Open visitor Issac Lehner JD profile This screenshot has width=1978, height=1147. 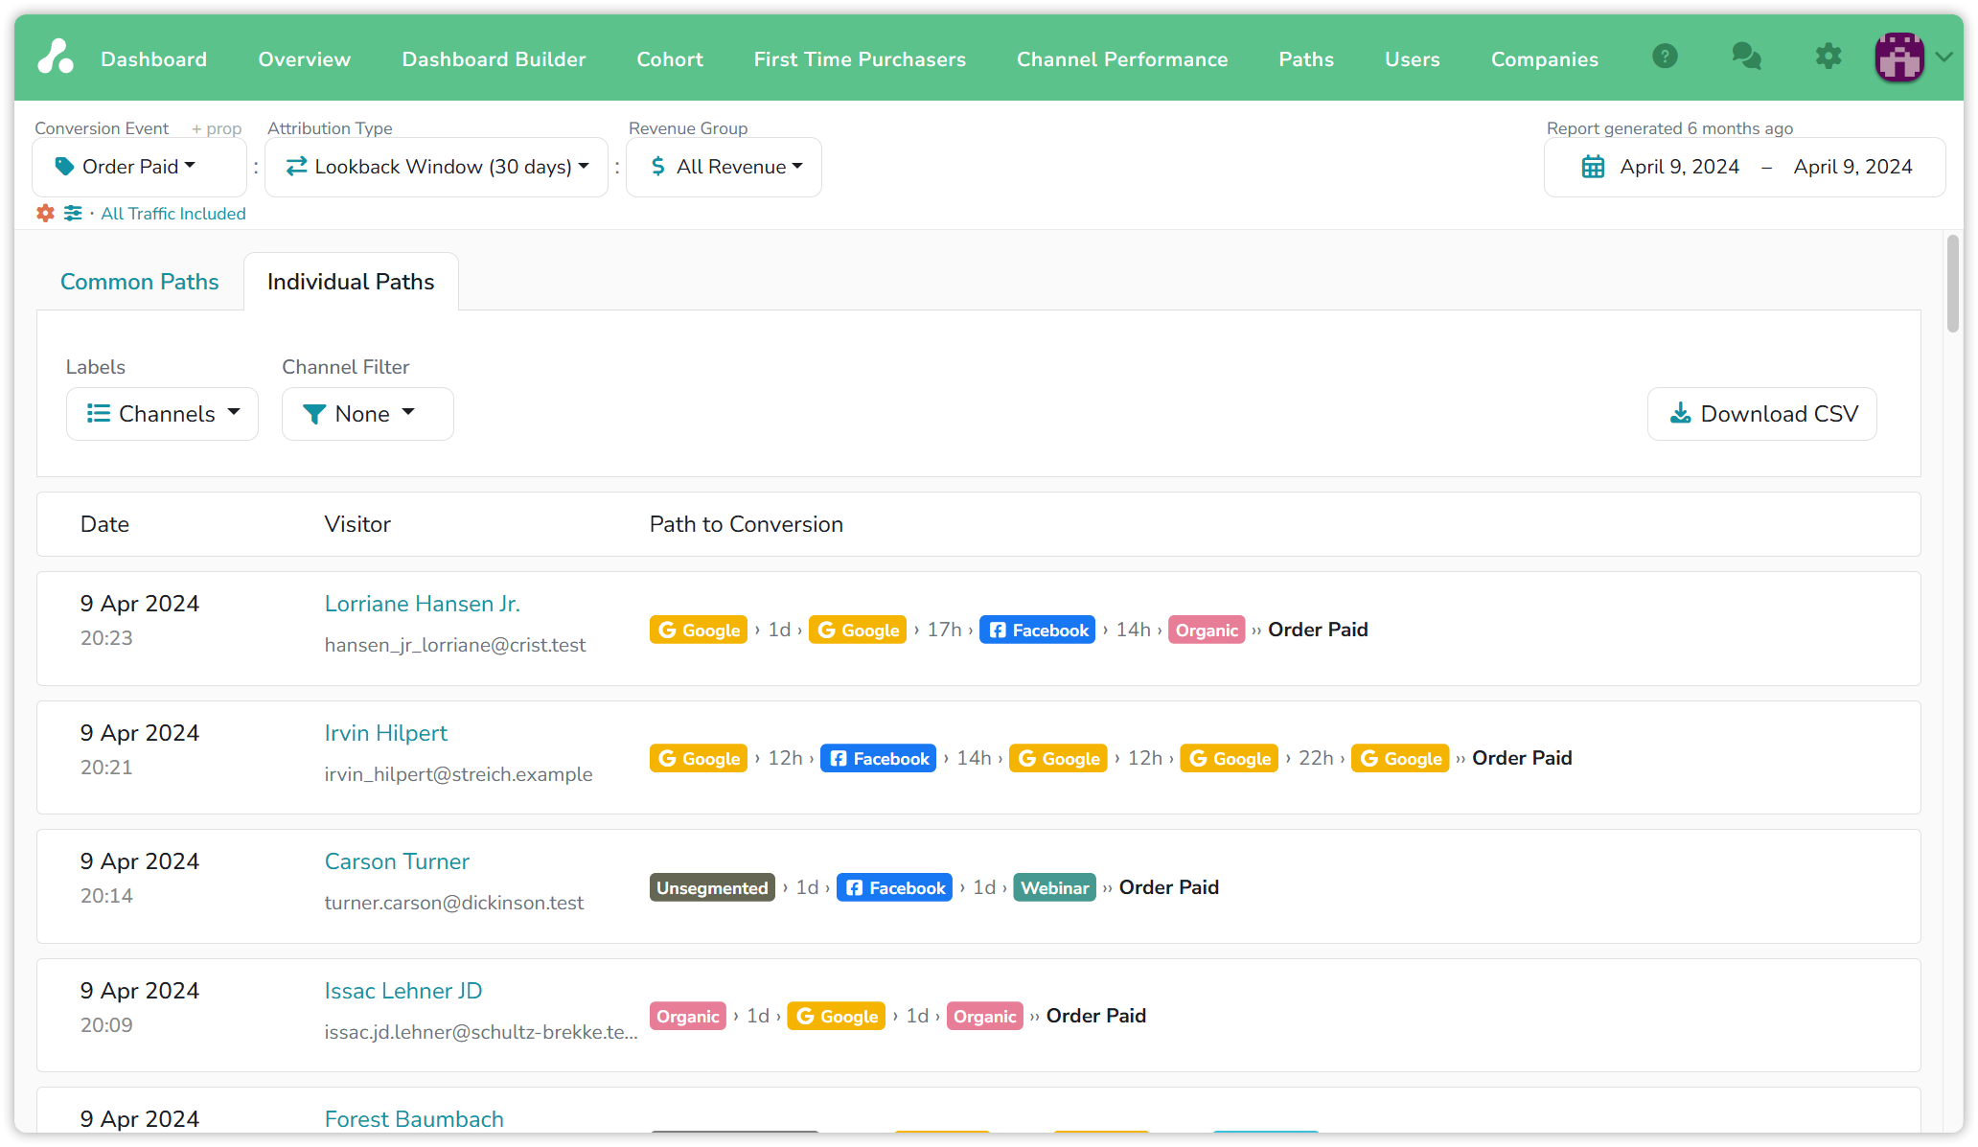coord(403,991)
